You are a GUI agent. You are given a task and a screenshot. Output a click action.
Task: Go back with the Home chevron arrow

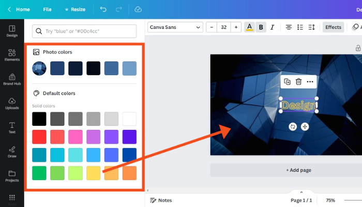(9, 9)
